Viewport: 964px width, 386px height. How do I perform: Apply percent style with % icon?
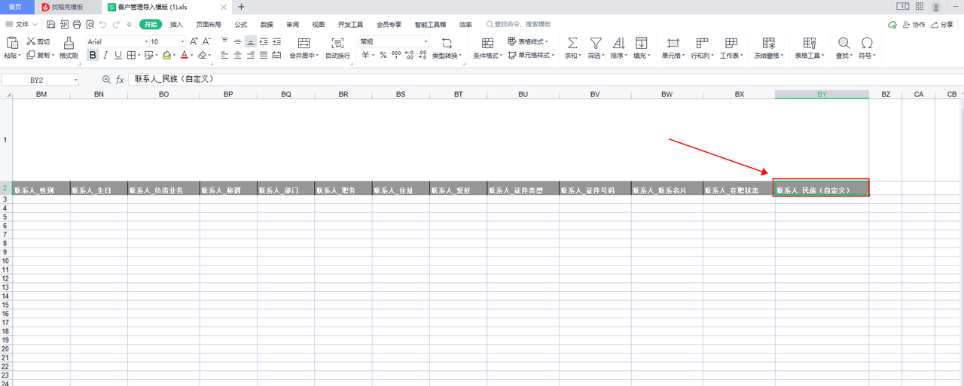click(x=383, y=55)
